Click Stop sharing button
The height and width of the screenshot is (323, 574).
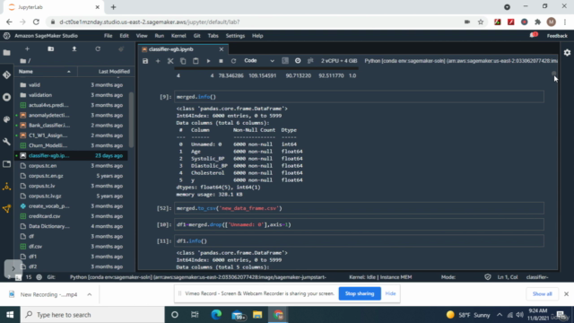(x=360, y=293)
